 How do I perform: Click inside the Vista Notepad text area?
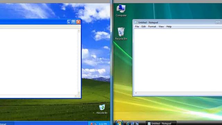coord(178,60)
